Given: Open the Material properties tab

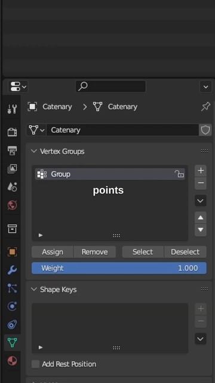Looking at the screenshot, I should click(12, 361).
